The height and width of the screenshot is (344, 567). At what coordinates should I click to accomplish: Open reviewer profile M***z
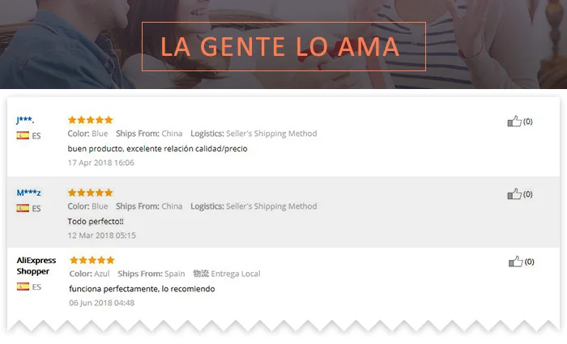pyautogui.click(x=28, y=193)
